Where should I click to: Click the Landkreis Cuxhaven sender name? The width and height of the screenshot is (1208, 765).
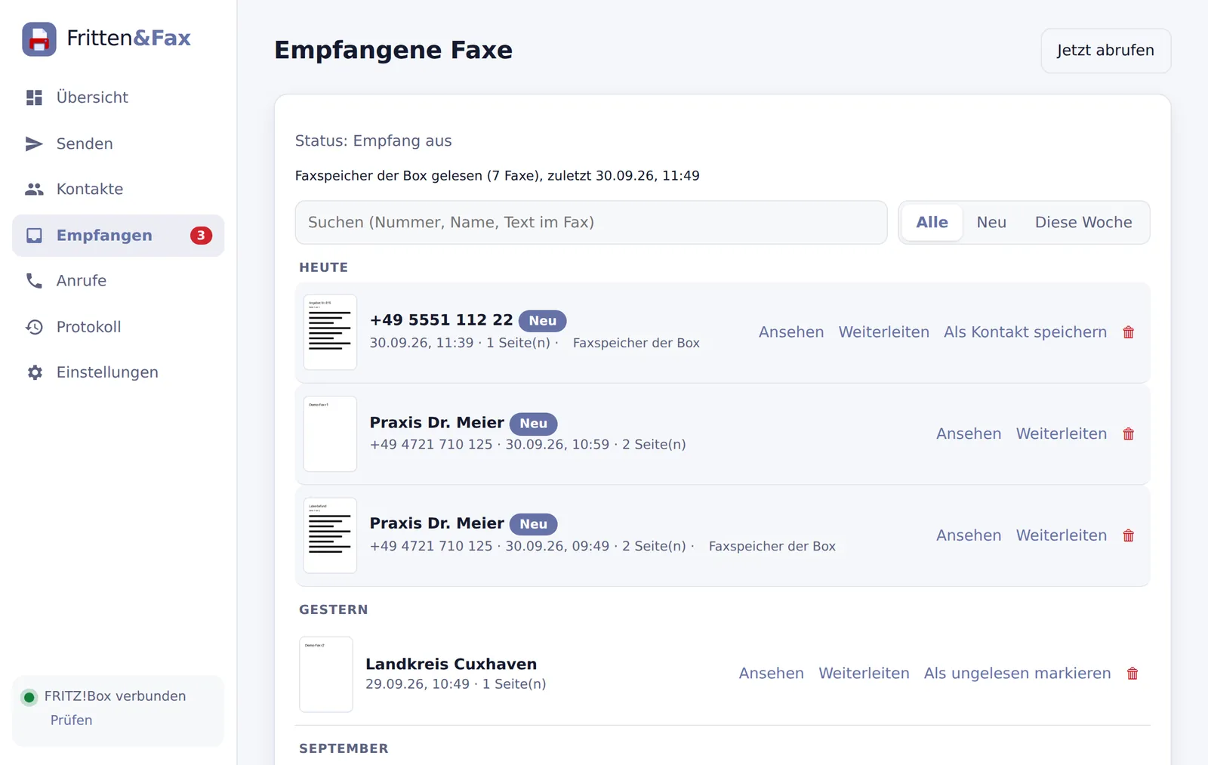pos(451,665)
